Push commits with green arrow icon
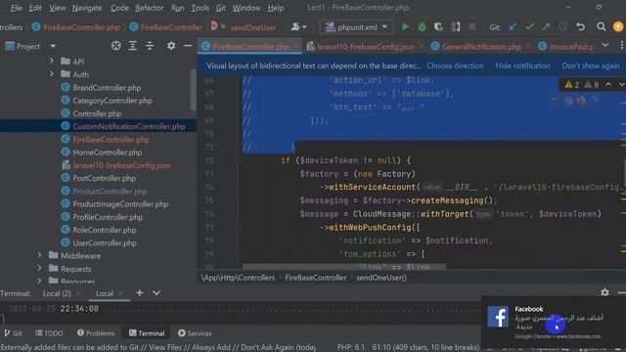 (x=546, y=27)
